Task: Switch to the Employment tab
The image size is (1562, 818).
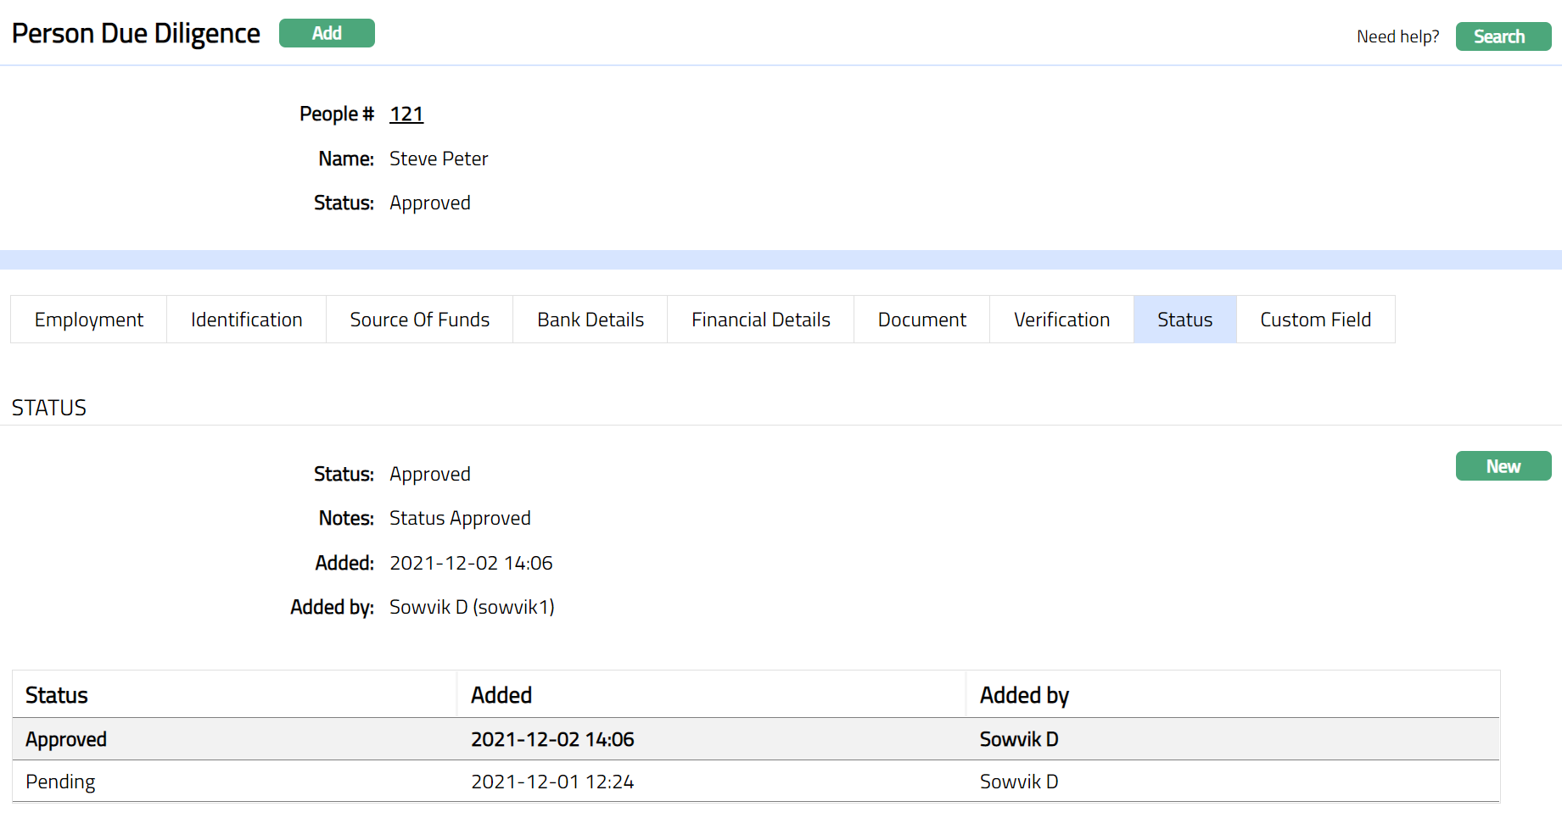Action: tap(89, 320)
